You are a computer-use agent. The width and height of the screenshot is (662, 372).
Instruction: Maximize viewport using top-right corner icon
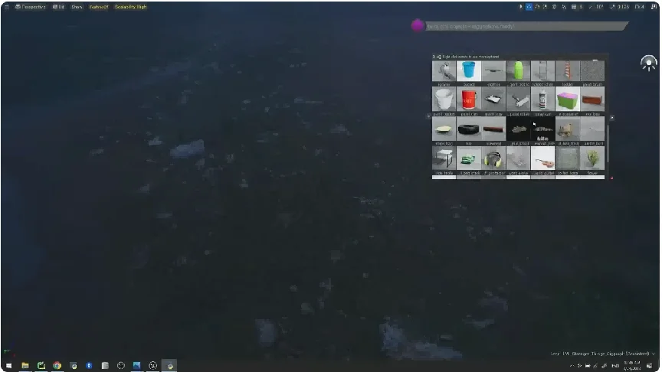pos(653,7)
